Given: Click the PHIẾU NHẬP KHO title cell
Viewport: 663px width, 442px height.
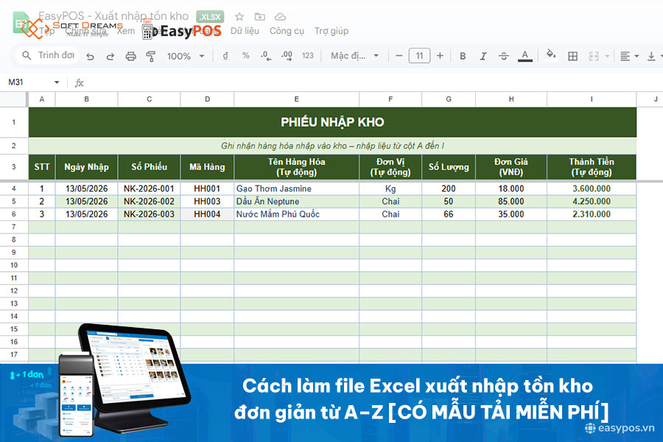Looking at the screenshot, I should click(x=332, y=122).
